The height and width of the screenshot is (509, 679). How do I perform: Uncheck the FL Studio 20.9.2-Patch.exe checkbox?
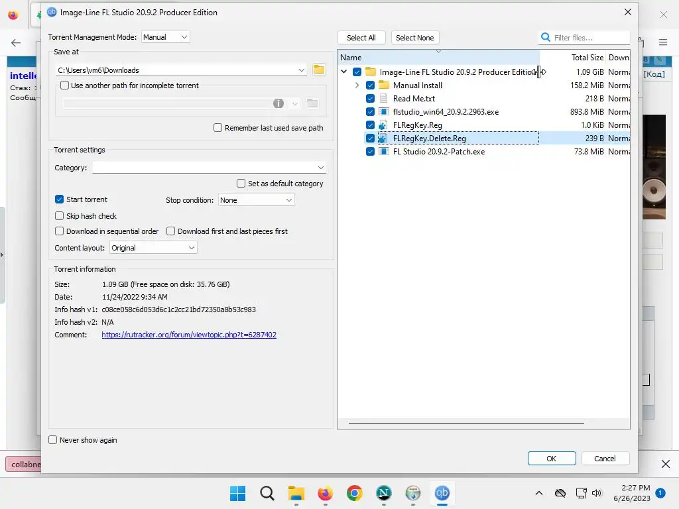[x=370, y=152]
